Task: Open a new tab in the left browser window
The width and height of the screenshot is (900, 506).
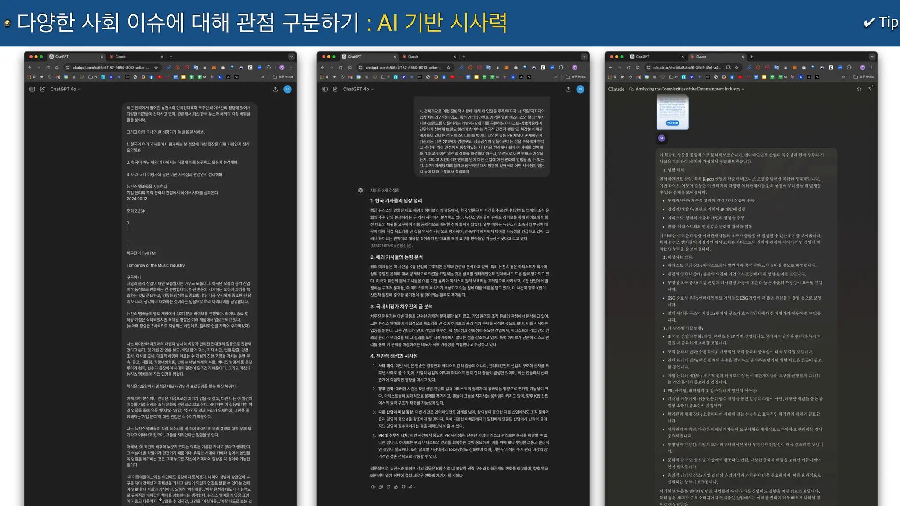Action: (x=171, y=57)
